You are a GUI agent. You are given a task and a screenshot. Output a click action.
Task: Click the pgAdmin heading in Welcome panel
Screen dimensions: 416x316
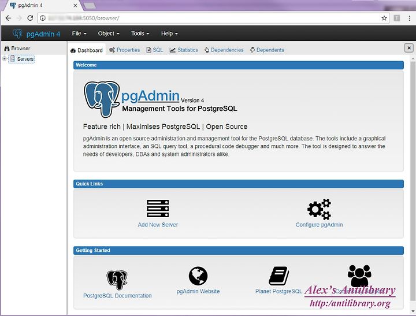coord(150,96)
